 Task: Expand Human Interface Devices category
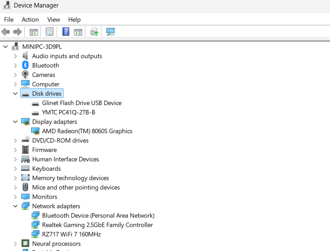[x=15, y=159]
